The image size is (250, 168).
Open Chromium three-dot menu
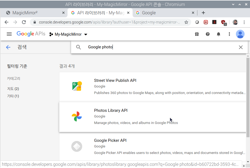click(x=244, y=22)
